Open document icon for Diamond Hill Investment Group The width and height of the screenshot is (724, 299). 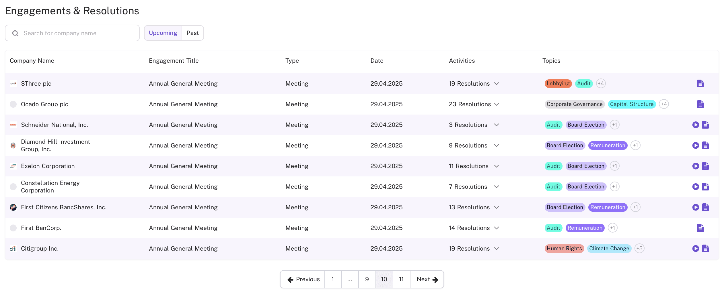[705, 145]
